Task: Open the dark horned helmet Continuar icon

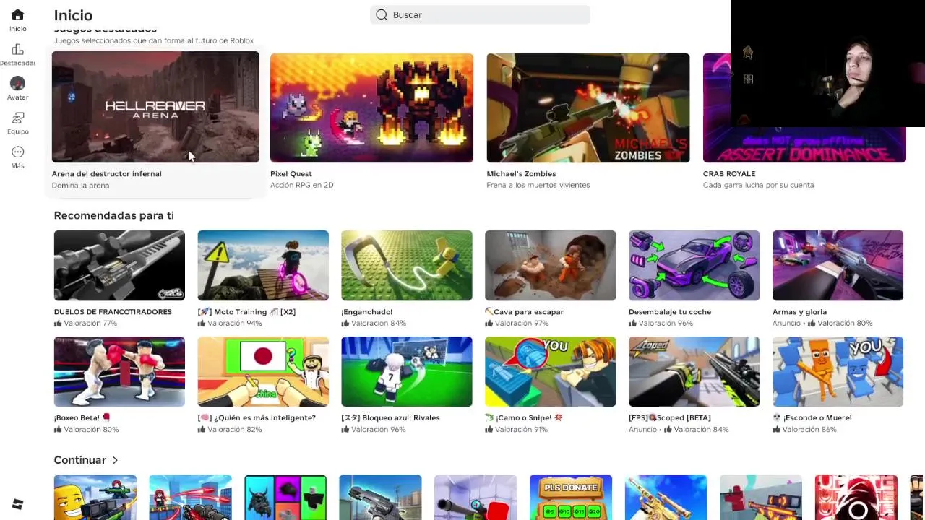Action: click(285, 498)
